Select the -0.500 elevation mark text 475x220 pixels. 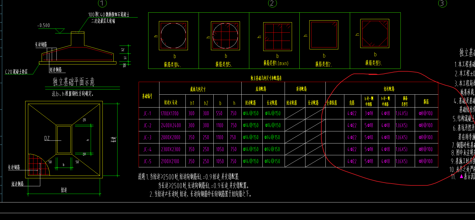pos(44,25)
